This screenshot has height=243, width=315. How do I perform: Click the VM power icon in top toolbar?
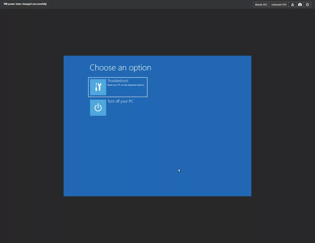[307, 5]
